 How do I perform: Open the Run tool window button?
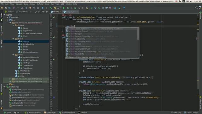click(8, 113)
